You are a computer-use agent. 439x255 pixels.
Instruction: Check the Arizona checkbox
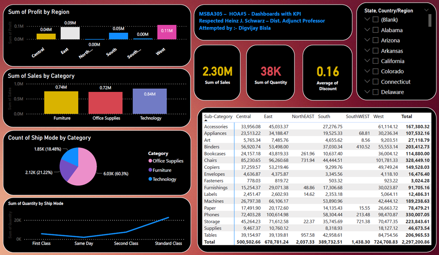pos(376,40)
